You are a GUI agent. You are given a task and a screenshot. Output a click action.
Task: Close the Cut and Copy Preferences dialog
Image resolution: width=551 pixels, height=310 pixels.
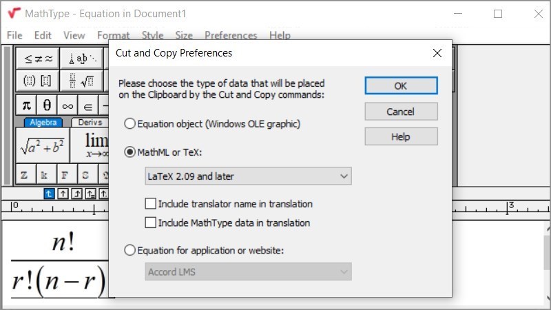click(437, 53)
